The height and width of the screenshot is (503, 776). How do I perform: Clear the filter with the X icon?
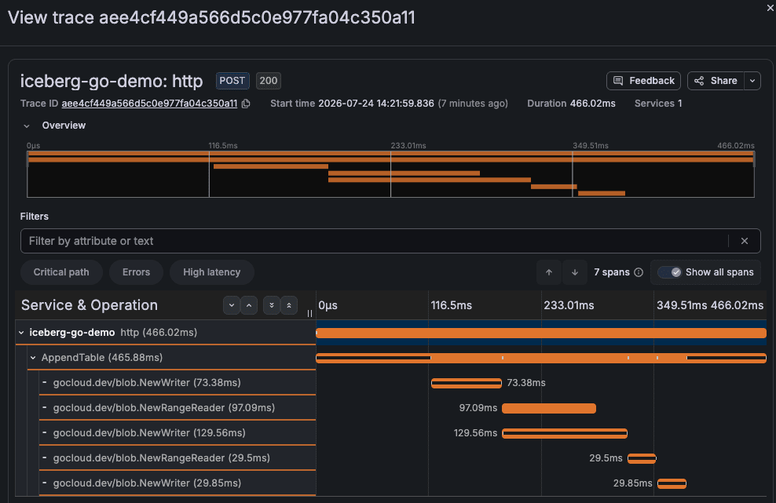pyautogui.click(x=745, y=241)
